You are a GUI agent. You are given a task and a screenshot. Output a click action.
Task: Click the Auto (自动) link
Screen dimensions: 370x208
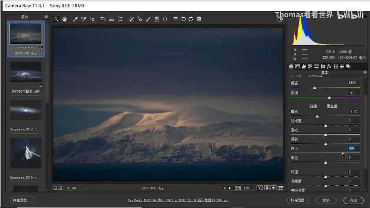(x=313, y=106)
